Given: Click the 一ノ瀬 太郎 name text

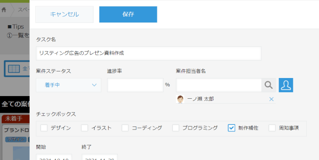Looking at the screenshot, I should (x=200, y=99).
